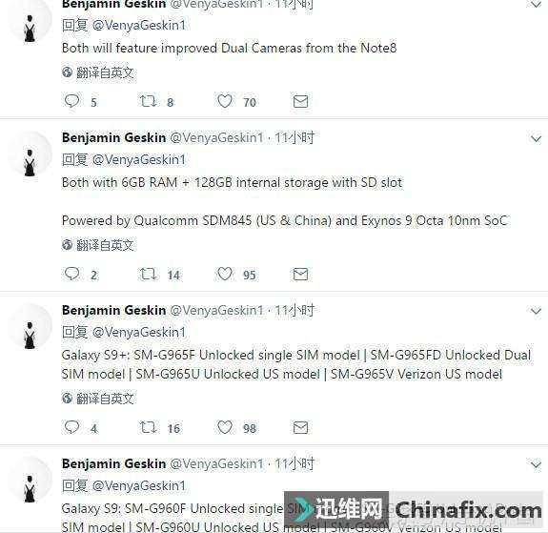The image size is (548, 533).
Task: Retweet the Dual Cameras Note8 tweet
Action: coord(148,101)
